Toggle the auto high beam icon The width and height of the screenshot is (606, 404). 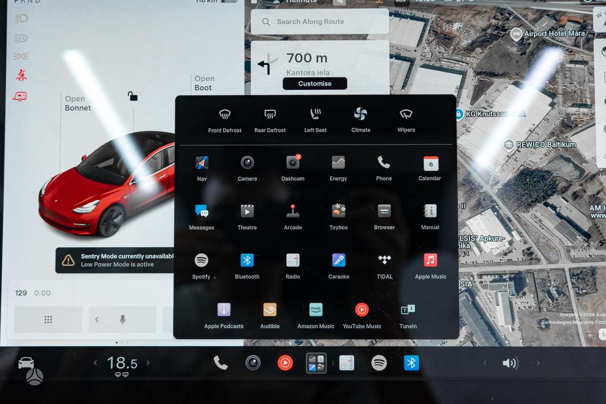point(21,38)
